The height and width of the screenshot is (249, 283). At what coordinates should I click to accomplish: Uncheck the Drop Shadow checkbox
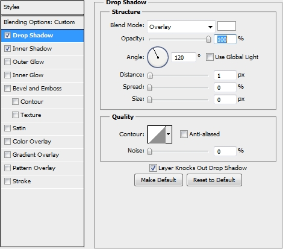(x=7, y=36)
